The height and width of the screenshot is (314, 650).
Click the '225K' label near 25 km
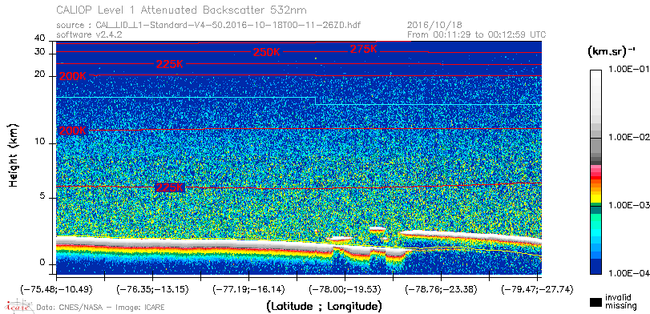(x=170, y=64)
